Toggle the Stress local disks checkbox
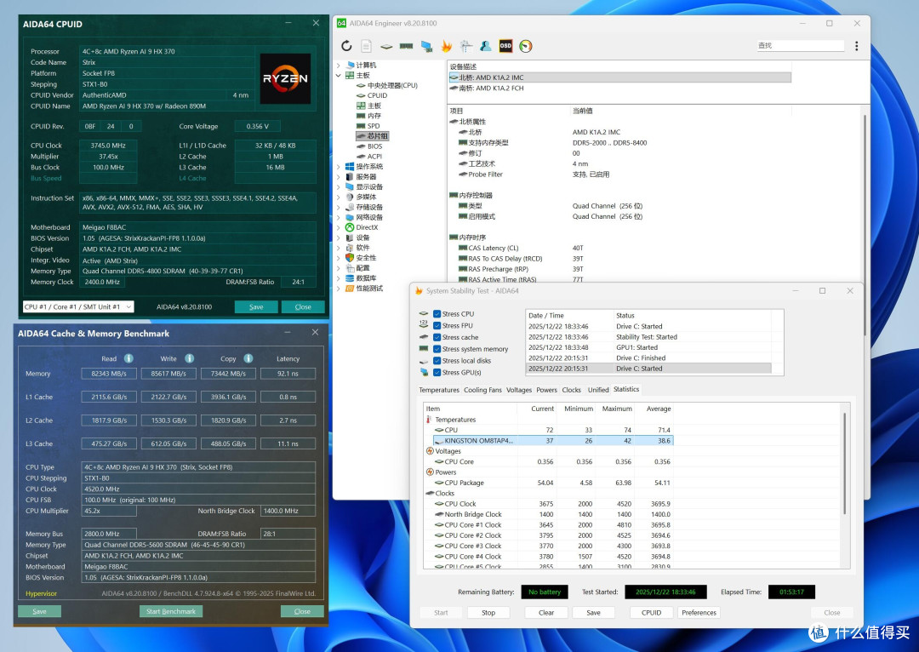919x652 pixels. [x=437, y=361]
